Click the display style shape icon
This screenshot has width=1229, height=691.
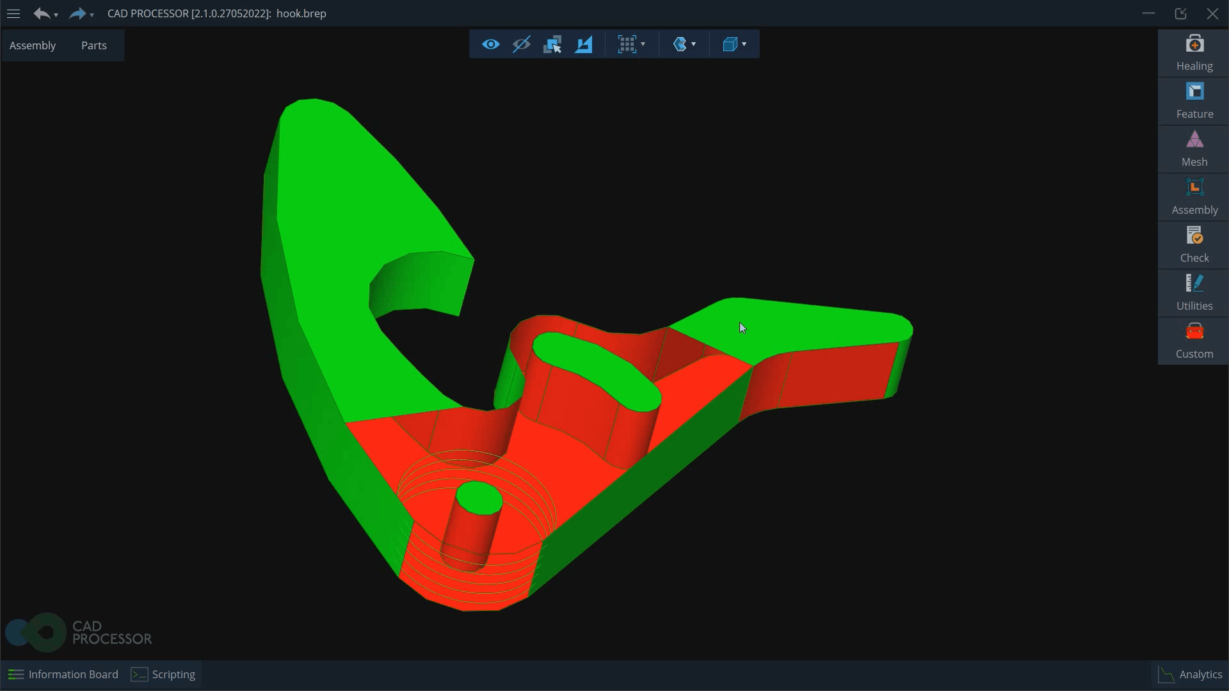click(x=680, y=44)
